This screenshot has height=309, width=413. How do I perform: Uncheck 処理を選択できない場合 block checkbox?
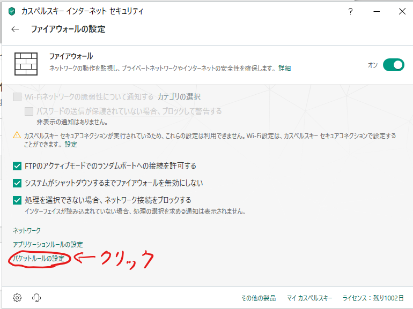point(17,200)
